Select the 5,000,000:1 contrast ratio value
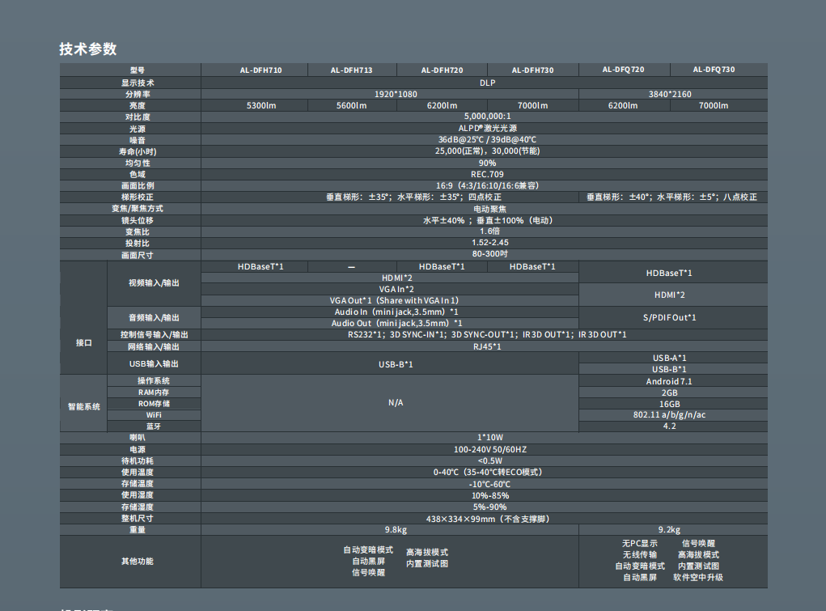Viewport: 826px width, 611px height. [487, 117]
